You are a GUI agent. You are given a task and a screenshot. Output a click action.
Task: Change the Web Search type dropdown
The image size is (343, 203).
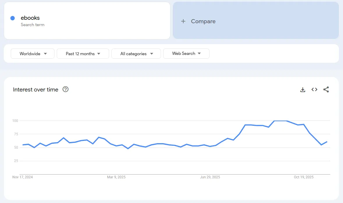(x=186, y=54)
